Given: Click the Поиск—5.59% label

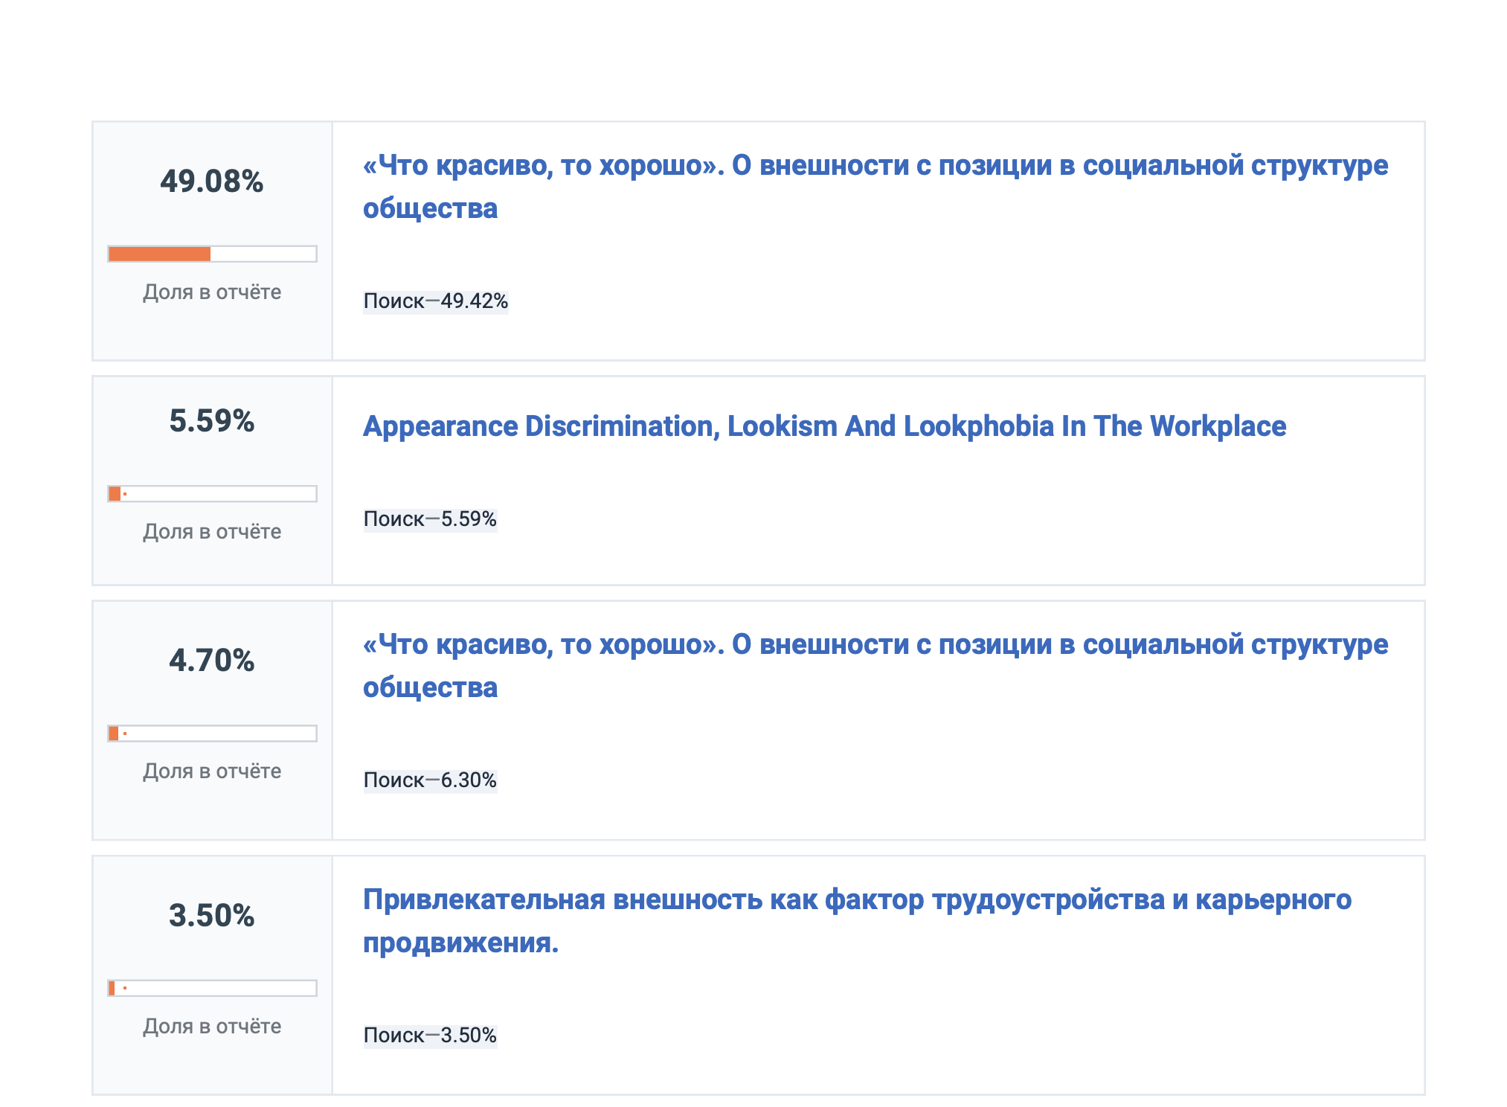Looking at the screenshot, I should click(429, 519).
